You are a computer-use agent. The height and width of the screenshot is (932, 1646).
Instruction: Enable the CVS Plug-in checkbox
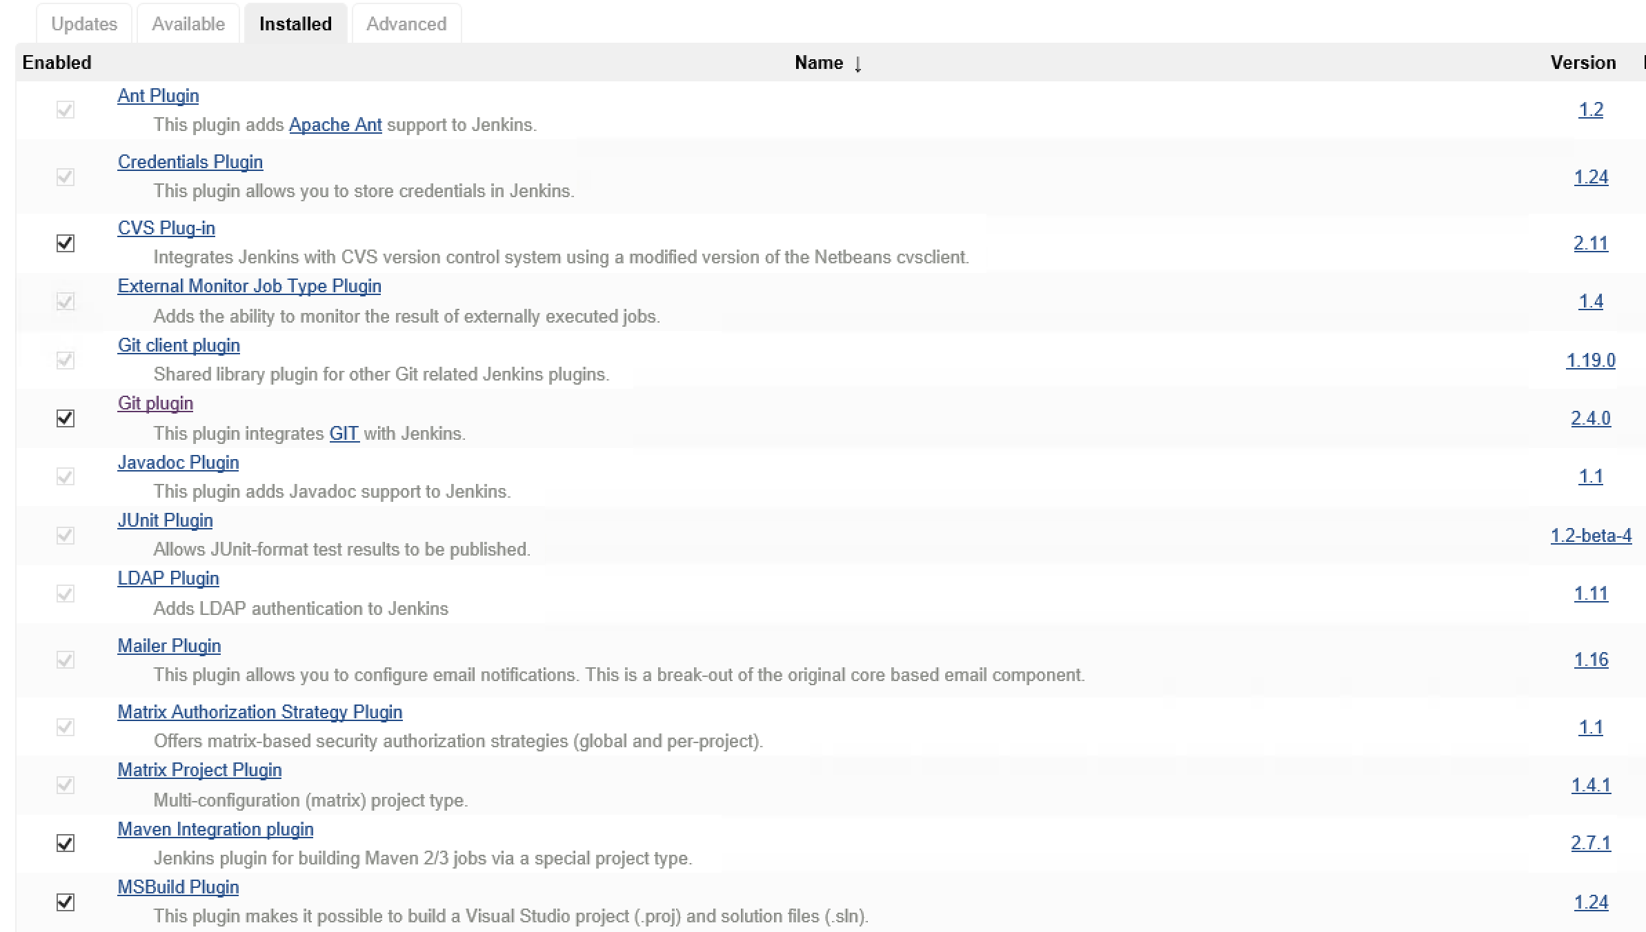66,243
